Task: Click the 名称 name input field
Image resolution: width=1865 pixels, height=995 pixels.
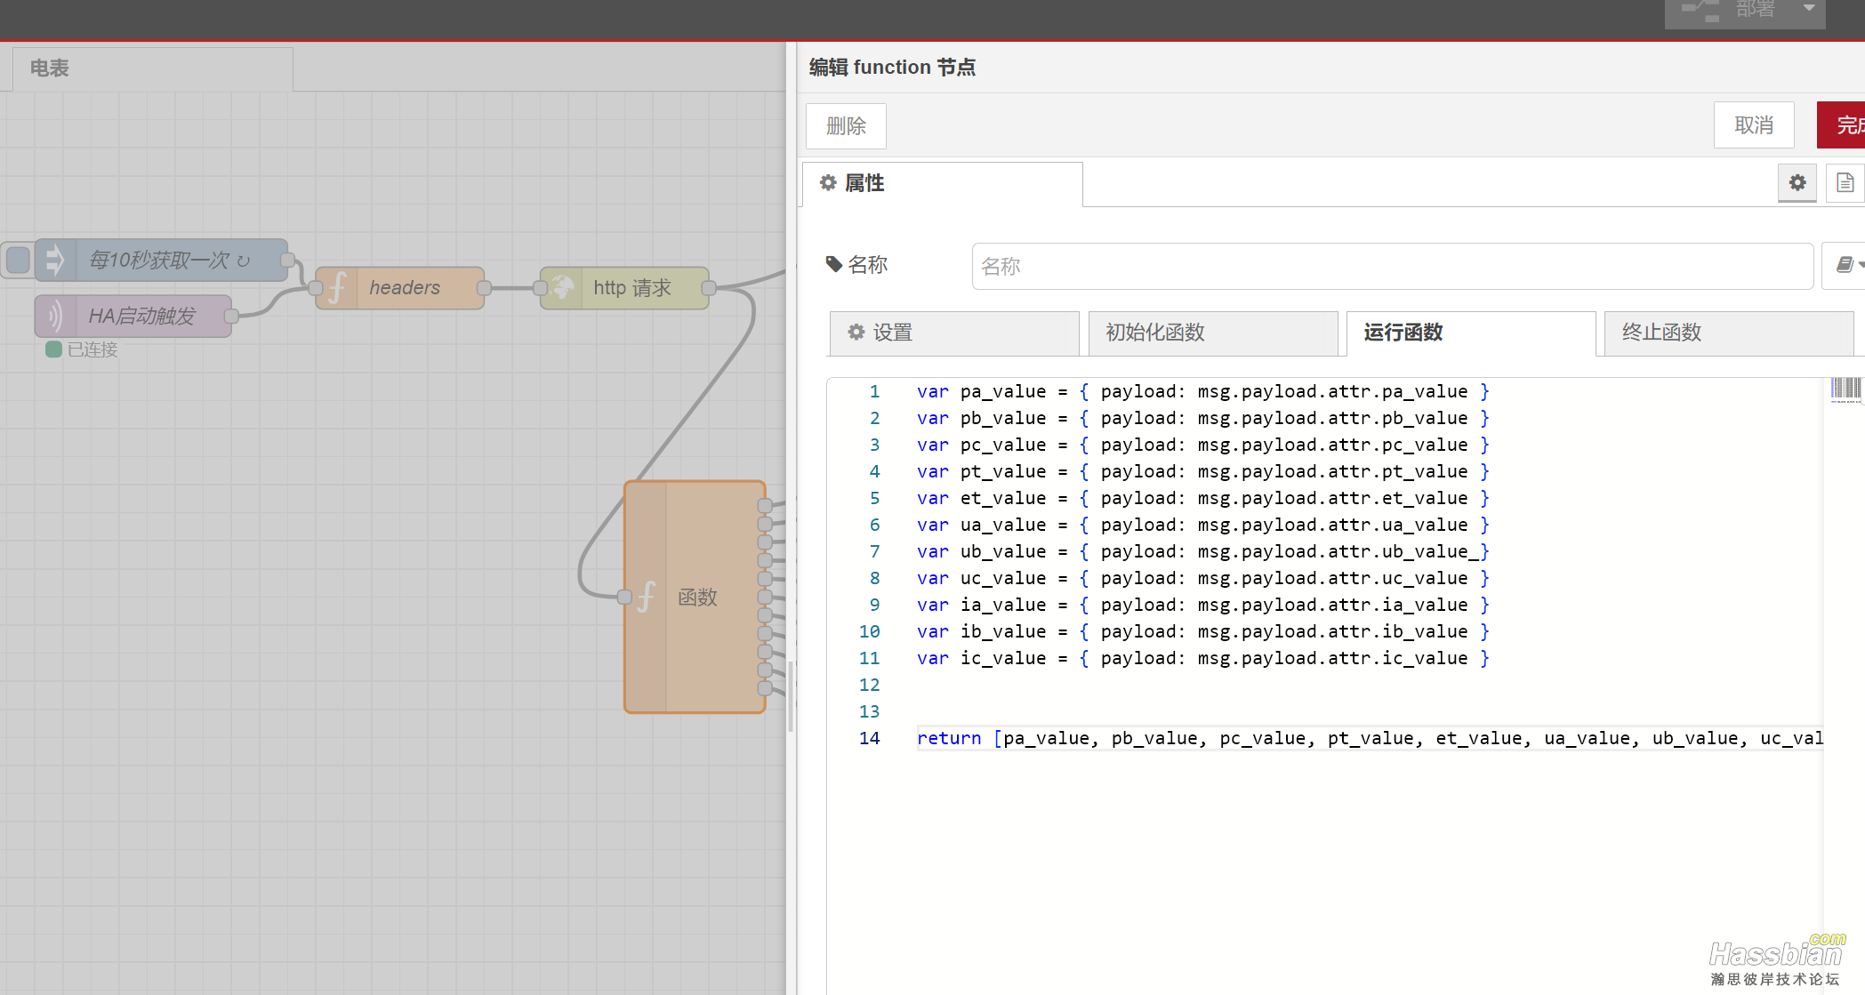Action: (1393, 266)
